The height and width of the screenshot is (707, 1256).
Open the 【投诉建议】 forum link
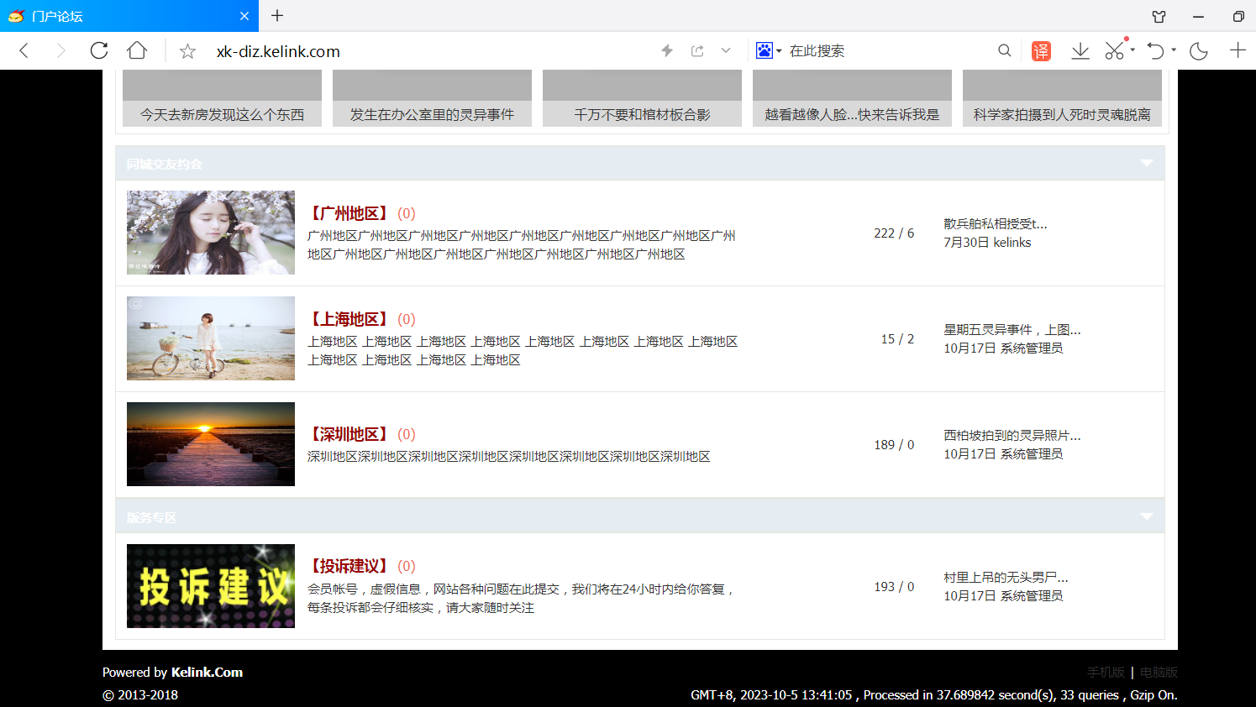point(349,566)
